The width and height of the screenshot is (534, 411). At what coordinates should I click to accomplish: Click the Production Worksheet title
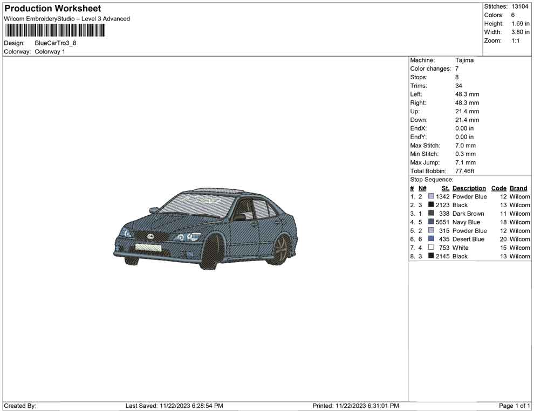[52, 9]
